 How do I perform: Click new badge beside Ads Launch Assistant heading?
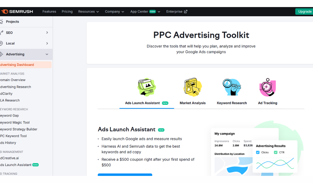point(161,130)
